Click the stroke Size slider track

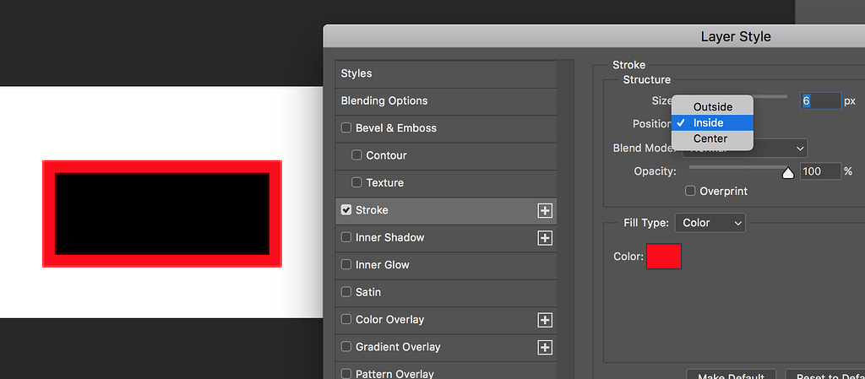[770, 96]
